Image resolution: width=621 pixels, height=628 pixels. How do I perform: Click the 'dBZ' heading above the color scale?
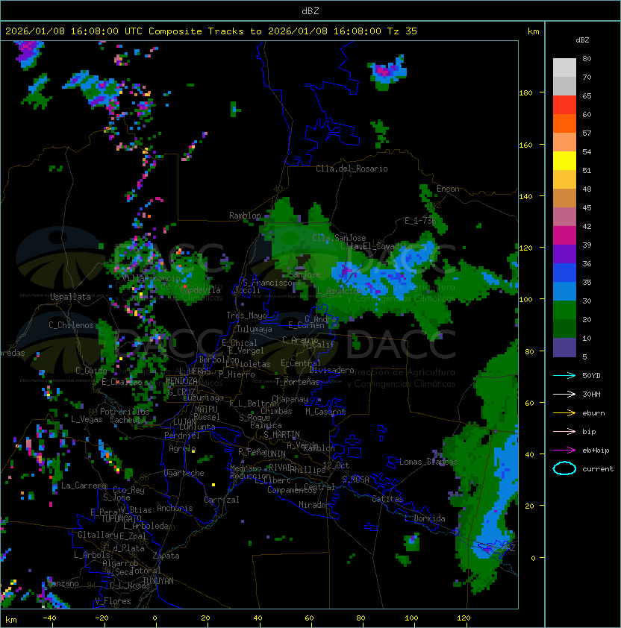tap(582, 40)
